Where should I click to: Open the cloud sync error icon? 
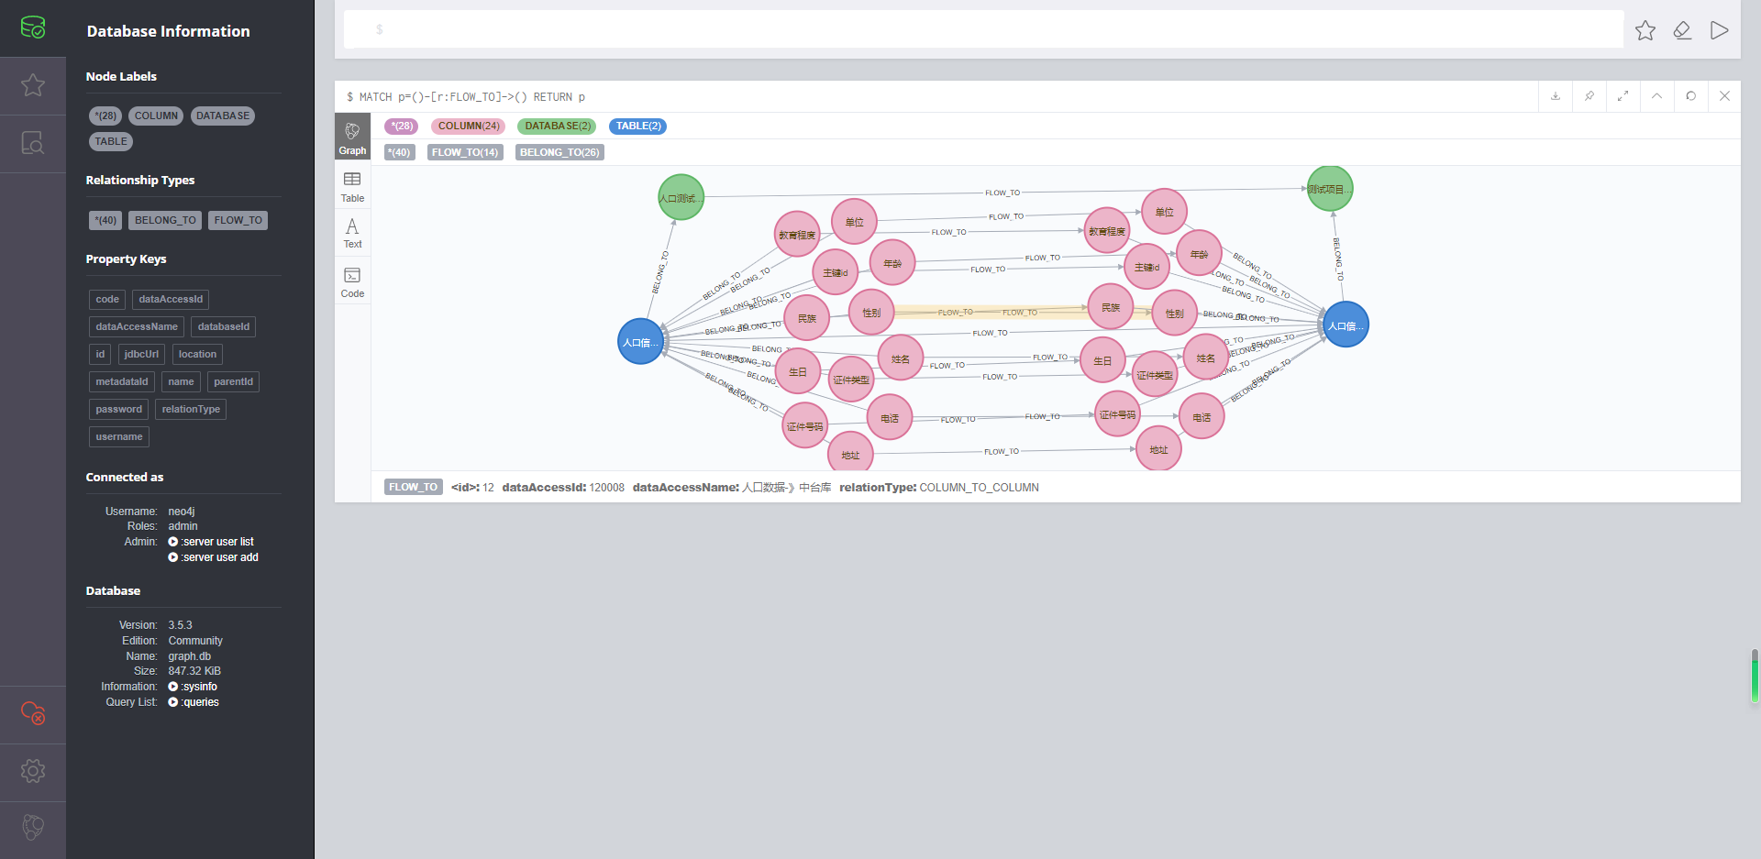pos(33,713)
